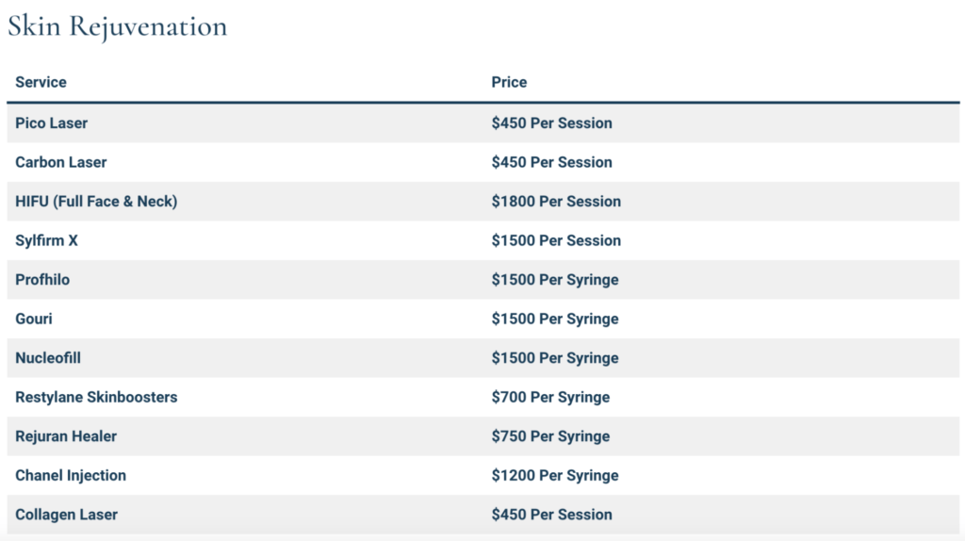Click the Collagen Laser service entry

[x=67, y=515]
